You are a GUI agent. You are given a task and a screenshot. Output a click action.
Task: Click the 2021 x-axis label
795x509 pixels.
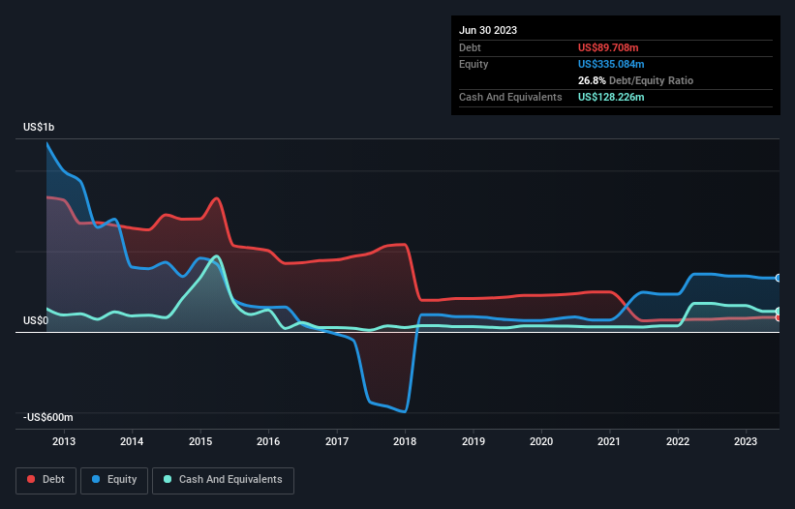pyautogui.click(x=609, y=441)
